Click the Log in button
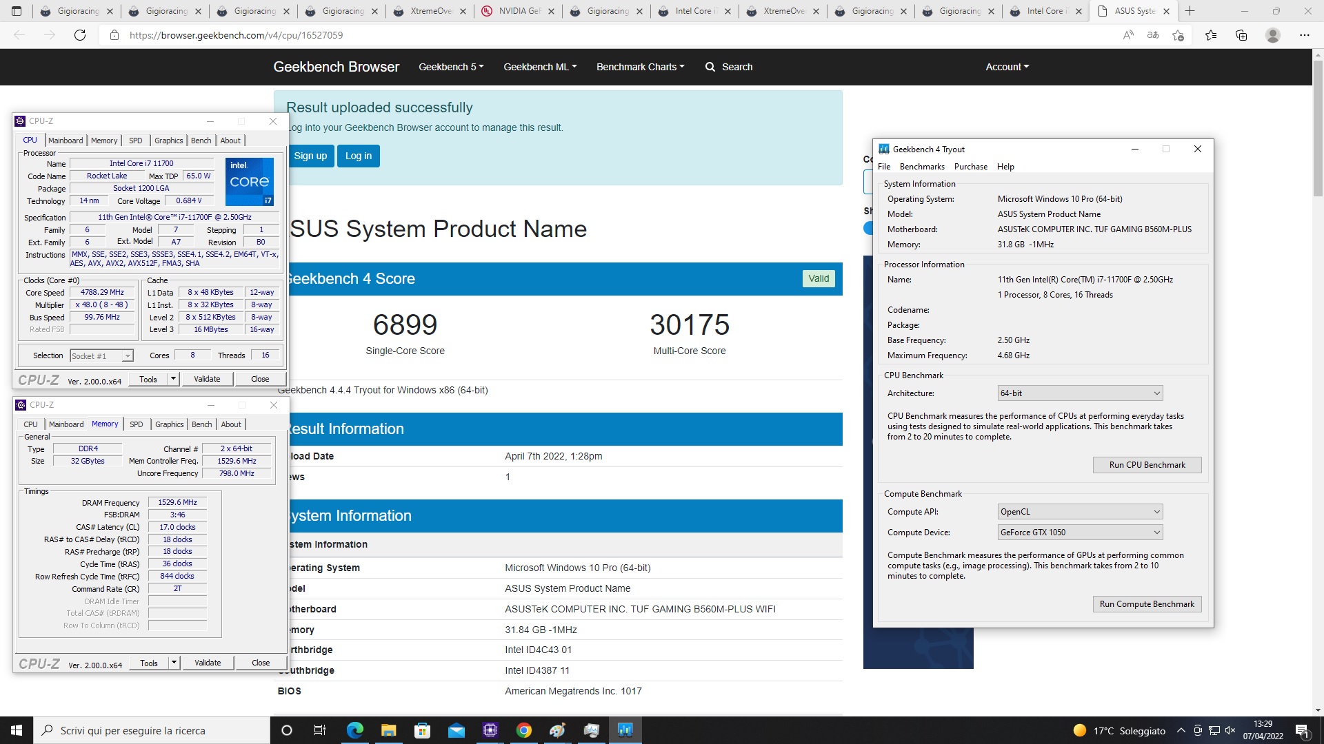Image resolution: width=1324 pixels, height=744 pixels. [358, 156]
